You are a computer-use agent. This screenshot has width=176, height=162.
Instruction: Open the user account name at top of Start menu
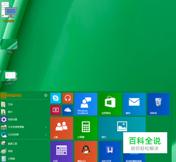11,95
